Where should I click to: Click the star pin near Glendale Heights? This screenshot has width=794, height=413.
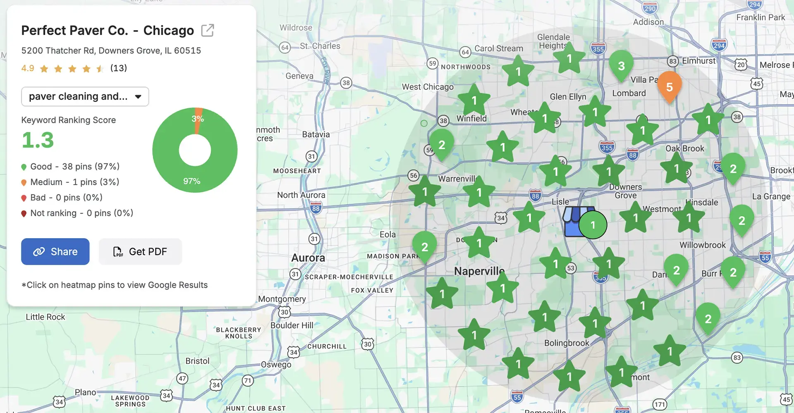pos(569,58)
